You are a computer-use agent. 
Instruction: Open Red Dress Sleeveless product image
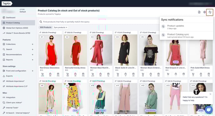(50, 50)
